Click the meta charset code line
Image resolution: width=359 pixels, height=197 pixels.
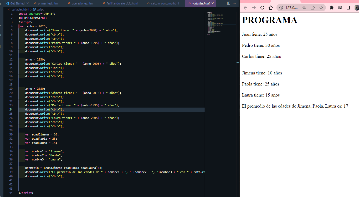click(37, 13)
